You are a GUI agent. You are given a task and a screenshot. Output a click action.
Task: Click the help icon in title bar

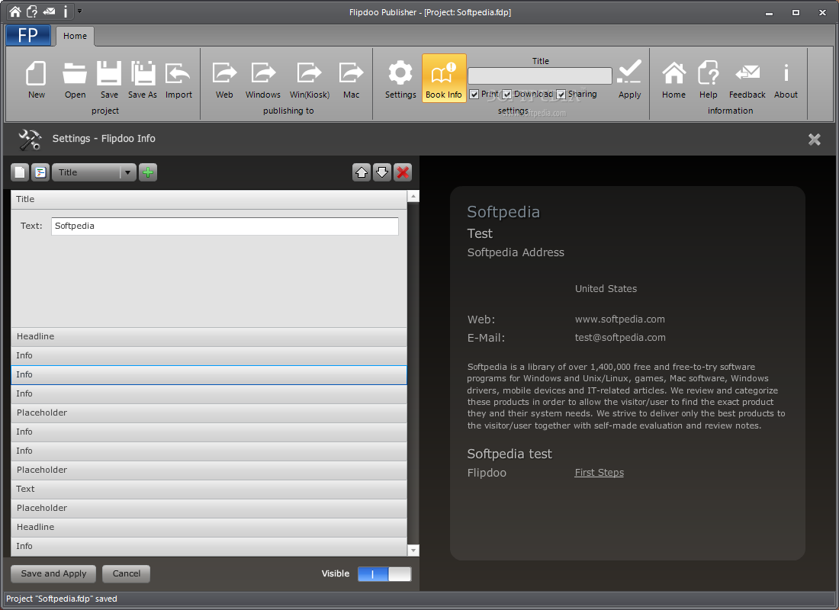pyautogui.click(x=32, y=11)
